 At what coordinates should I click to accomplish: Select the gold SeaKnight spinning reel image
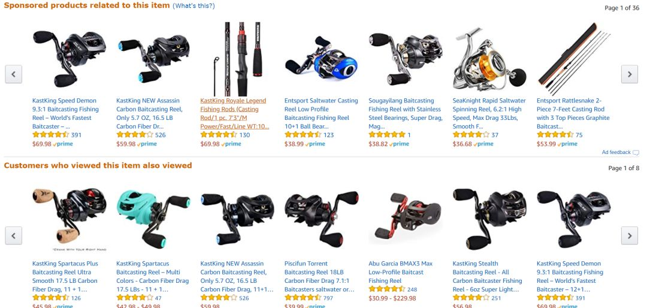489,59
